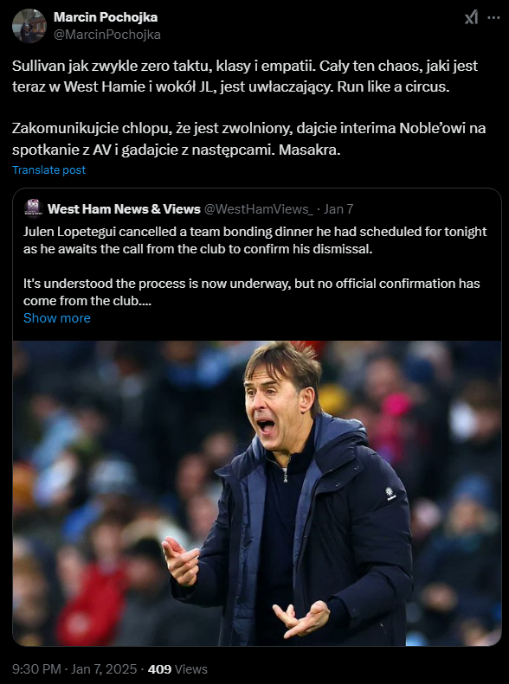Open West Ham News & Views avatar

pos(33,208)
